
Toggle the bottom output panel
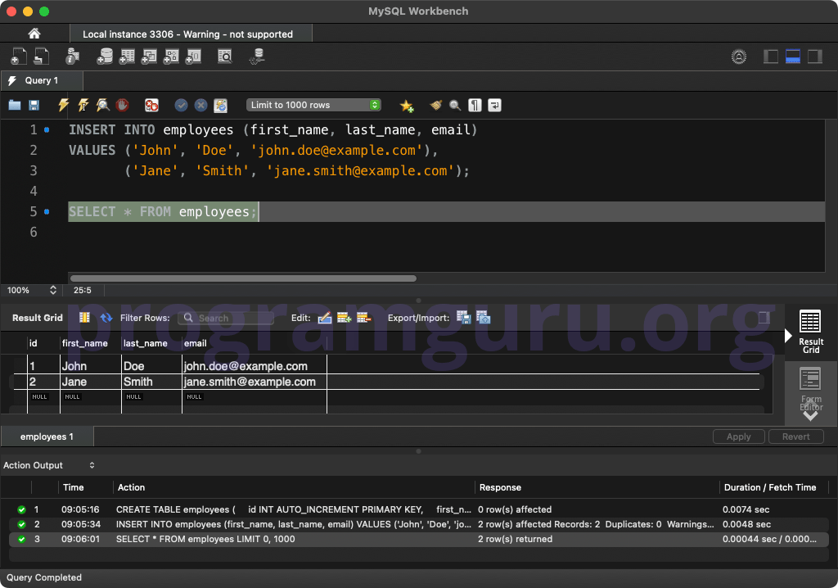792,57
